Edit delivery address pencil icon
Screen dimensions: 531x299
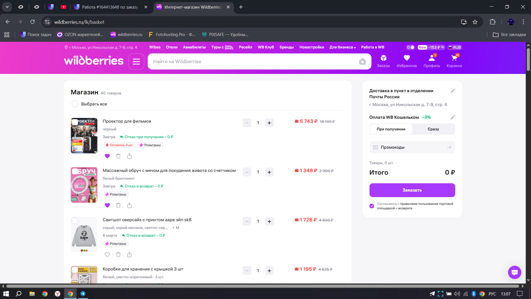tap(453, 91)
